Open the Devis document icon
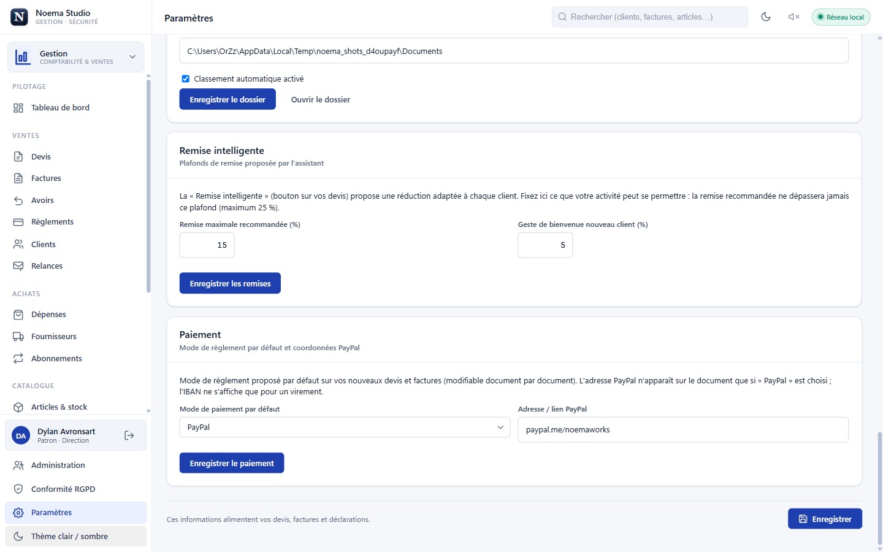The image size is (883, 552). click(18, 157)
